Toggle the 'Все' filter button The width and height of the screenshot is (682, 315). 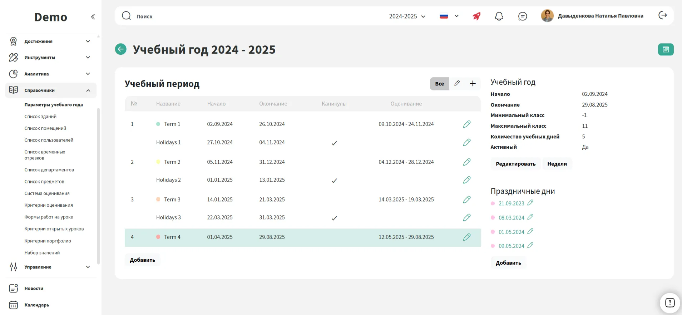click(439, 84)
